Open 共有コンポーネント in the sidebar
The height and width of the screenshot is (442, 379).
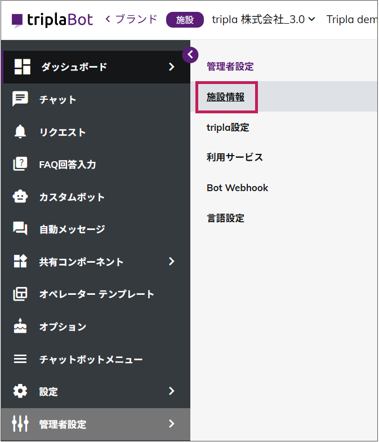pyautogui.click(x=96, y=262)
